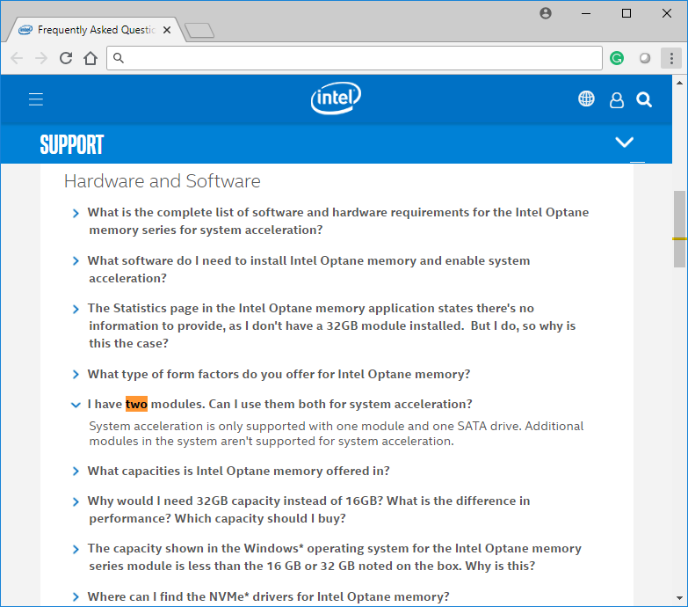Click the scrollbar down arrow

pyautogui.click(x=680, y=598)
